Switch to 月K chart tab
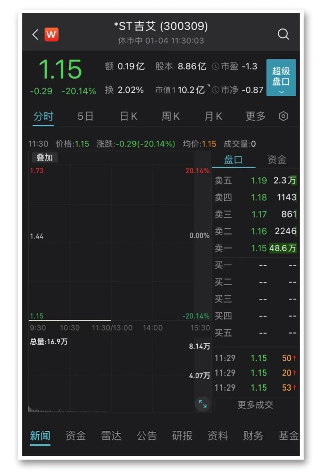 tap(213, 116)
